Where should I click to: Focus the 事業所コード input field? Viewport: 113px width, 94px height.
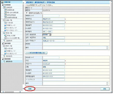(51, 16)
